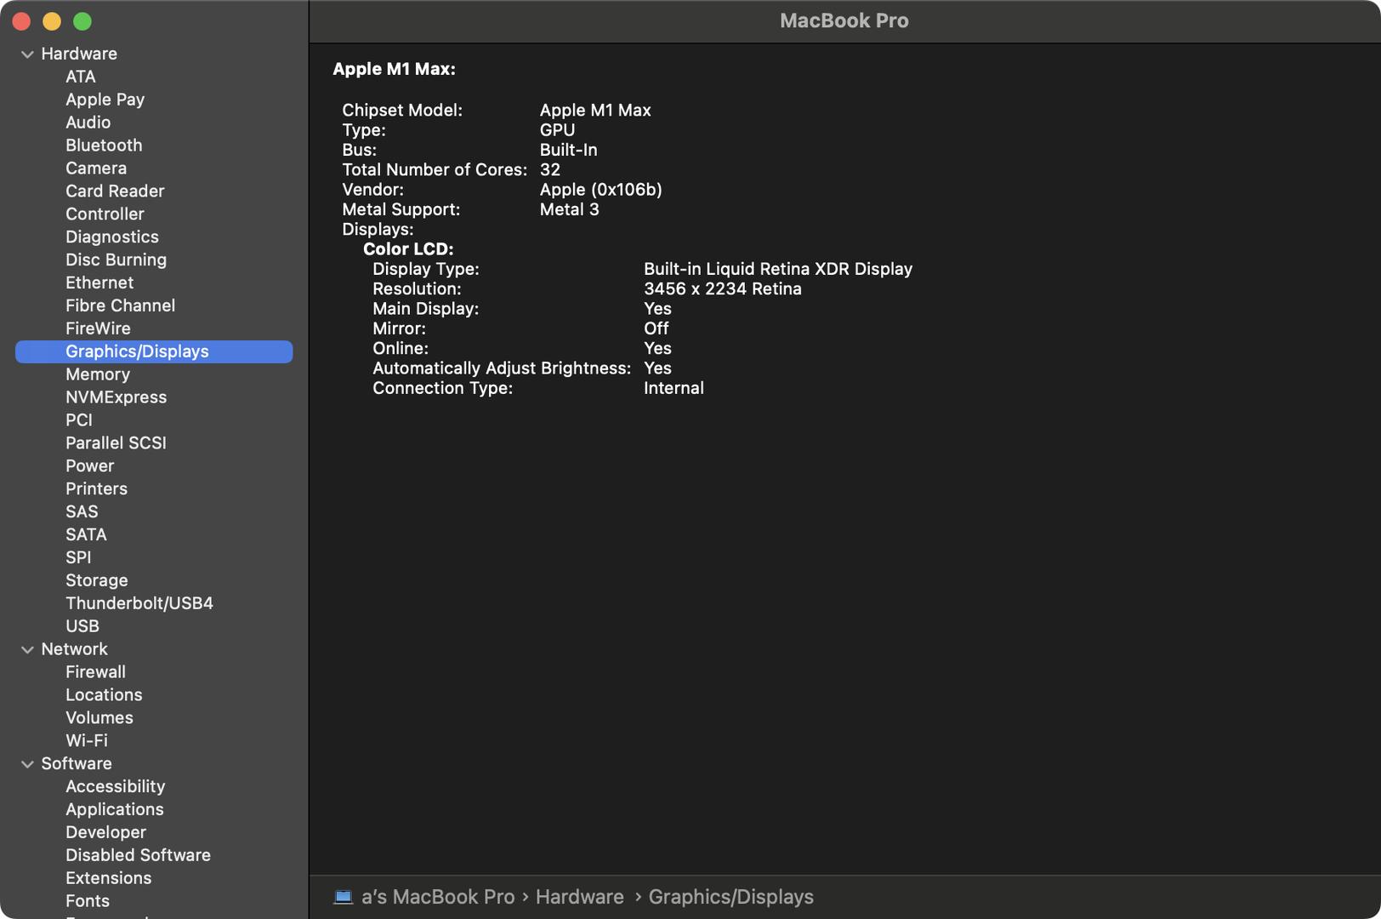The image size is (1381, 919).
Task: Collapse the Software section chevron
Action: [27, 765]
